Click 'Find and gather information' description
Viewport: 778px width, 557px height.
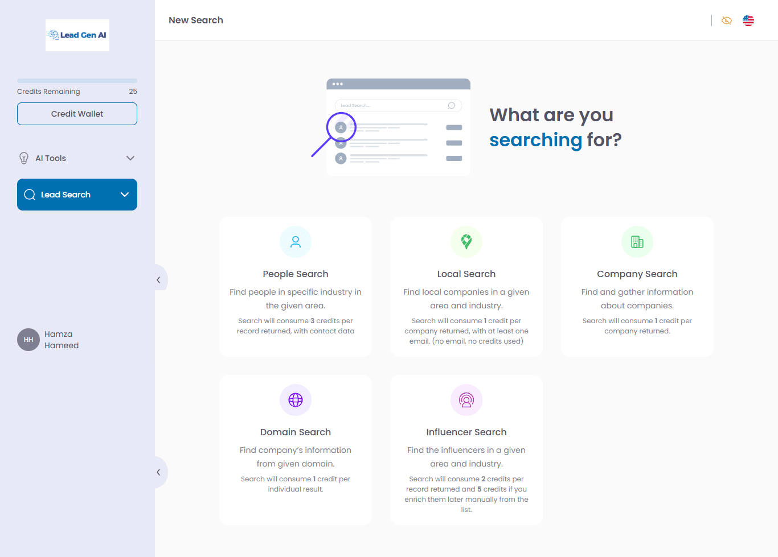[x=637, y=299]
